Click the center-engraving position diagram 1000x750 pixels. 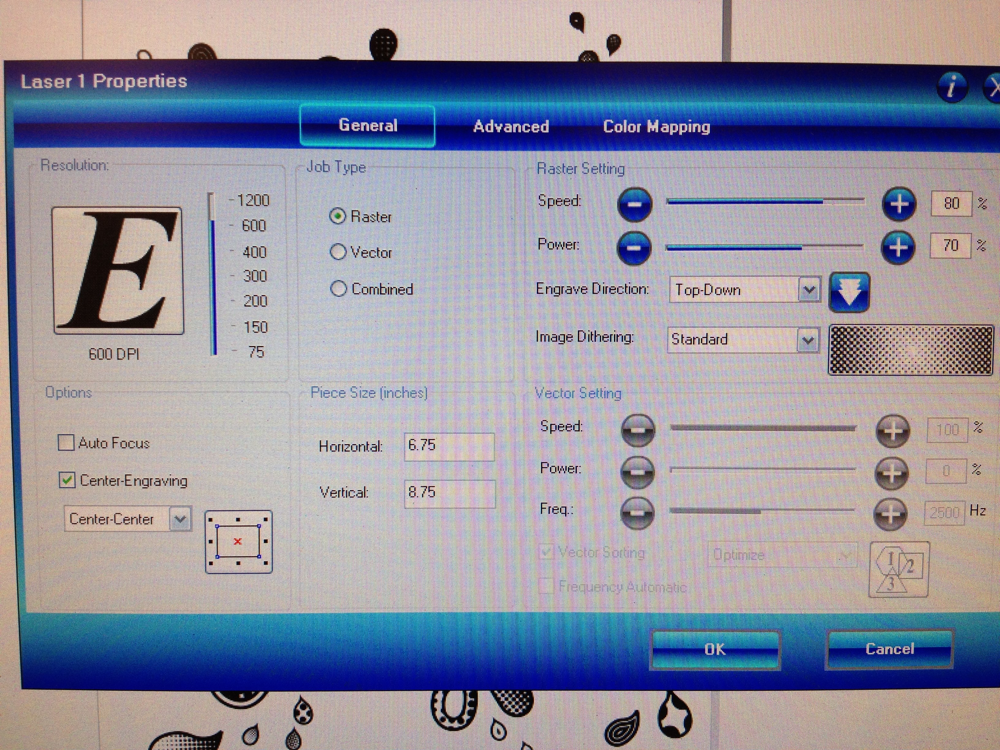click(x=238, y=542)
